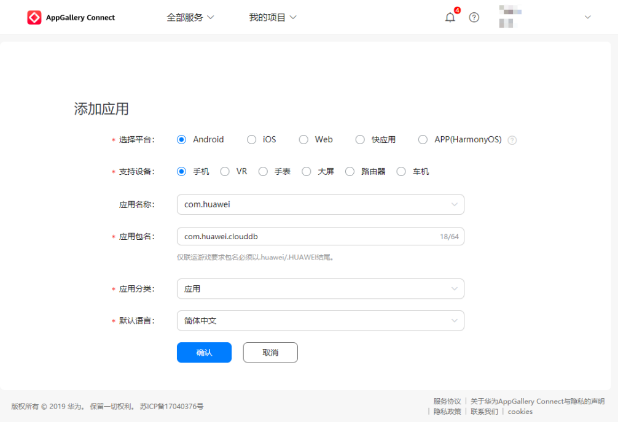The height and width of the screenshot is (422, 618).
Task: Click the 取消 button
Action: click(270, 352)
